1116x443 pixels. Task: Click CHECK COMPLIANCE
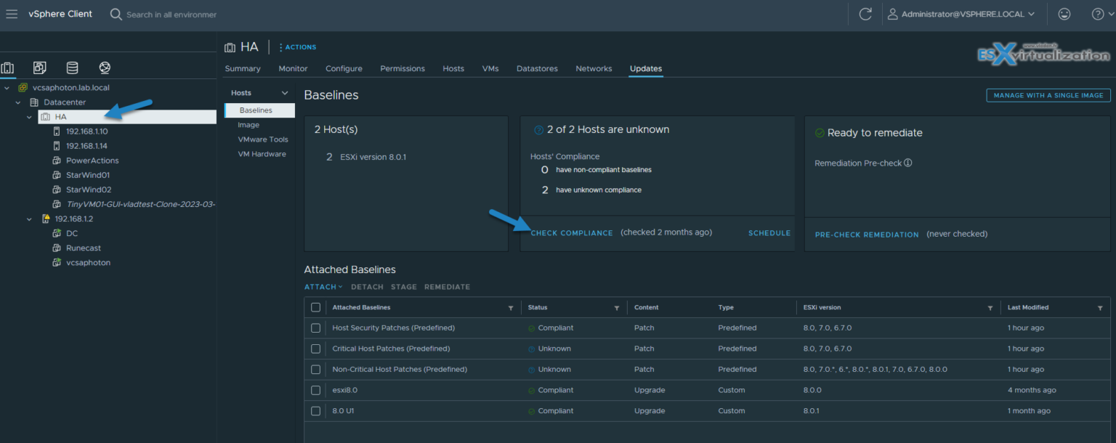[x=573, y=233]
